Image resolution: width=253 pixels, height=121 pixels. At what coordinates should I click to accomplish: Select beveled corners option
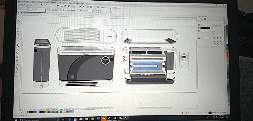(220, 38)
